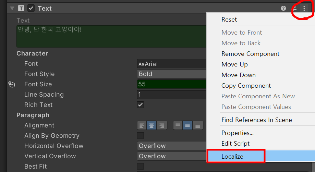Toggle the Rich Text checkbox
This screenshot has width=315, height=172.
point(141,105)
